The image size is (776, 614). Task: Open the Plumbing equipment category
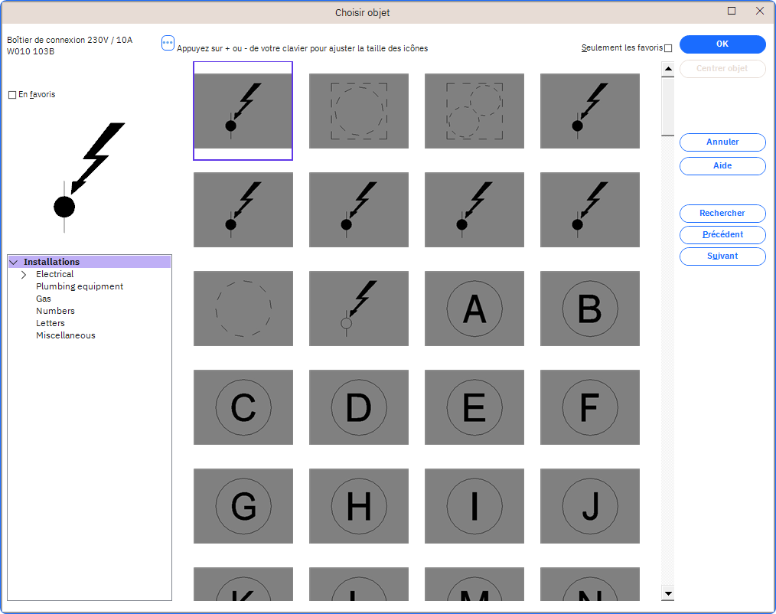coord(80,286)
